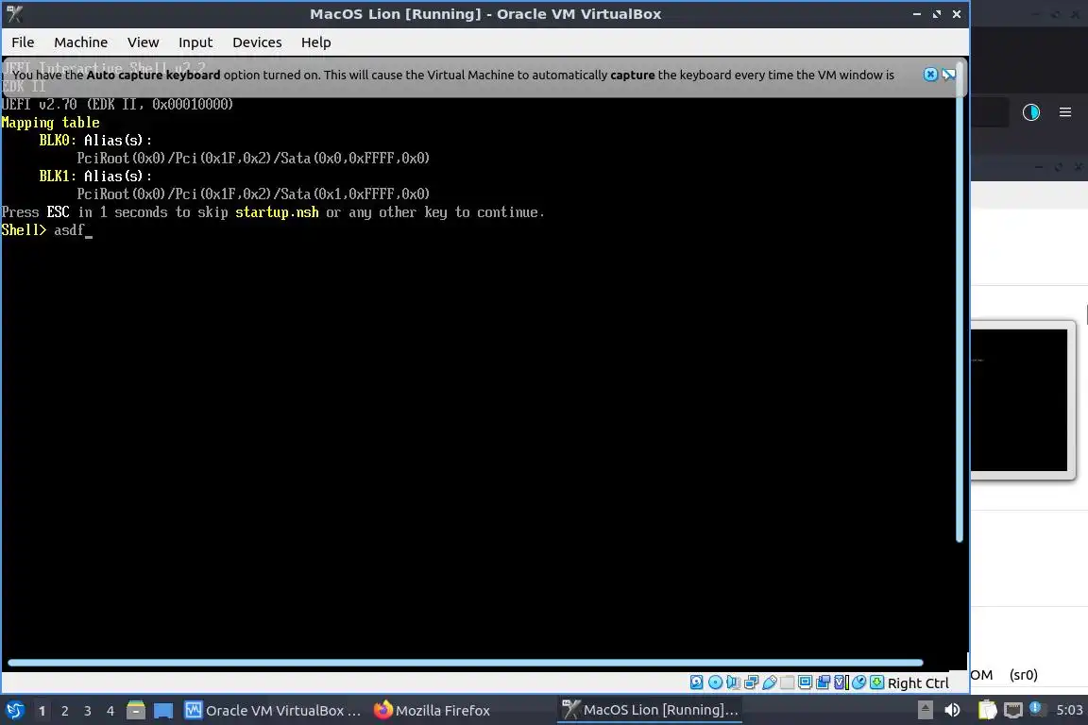Open the View menu
The height and width of the screenshot is (725, 1088).
[143, 42]
